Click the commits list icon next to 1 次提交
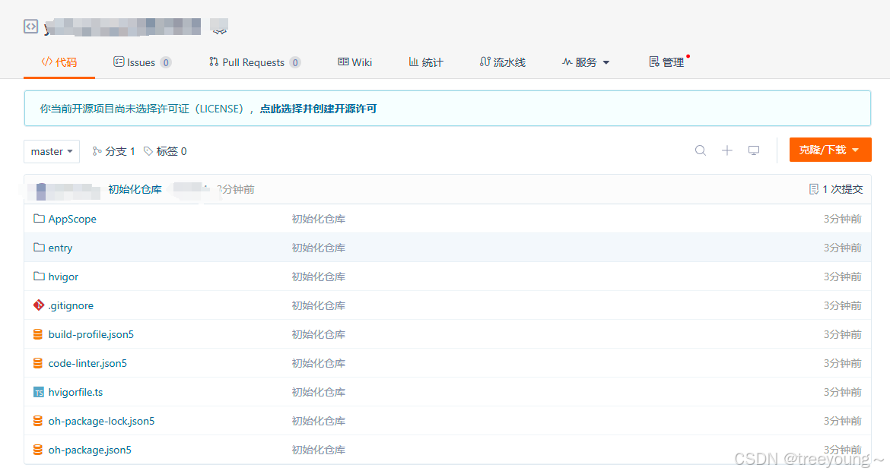 click(813, 189)
